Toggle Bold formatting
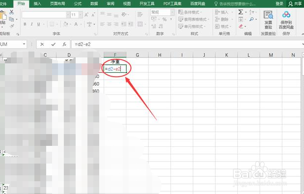304x194 pixels. click(25, 24)
